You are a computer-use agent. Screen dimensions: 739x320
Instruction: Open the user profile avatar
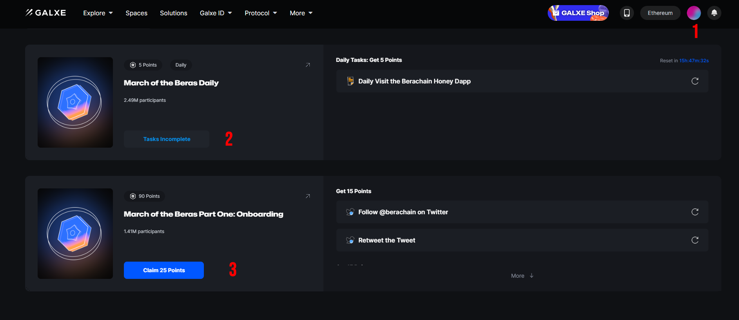pos(694,13)
